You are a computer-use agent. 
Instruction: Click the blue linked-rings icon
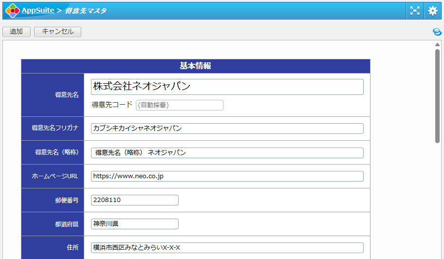[x=437, y=32]
